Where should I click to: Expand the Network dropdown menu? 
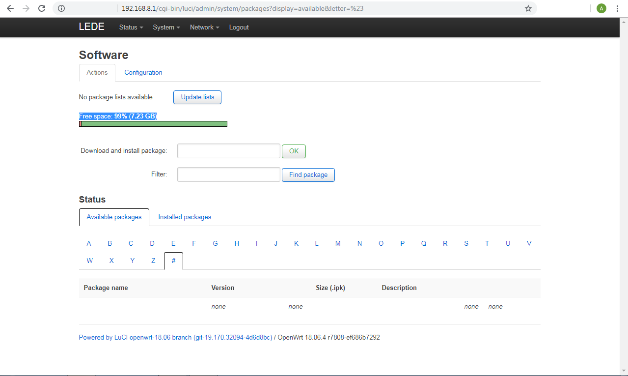point(205,28)
